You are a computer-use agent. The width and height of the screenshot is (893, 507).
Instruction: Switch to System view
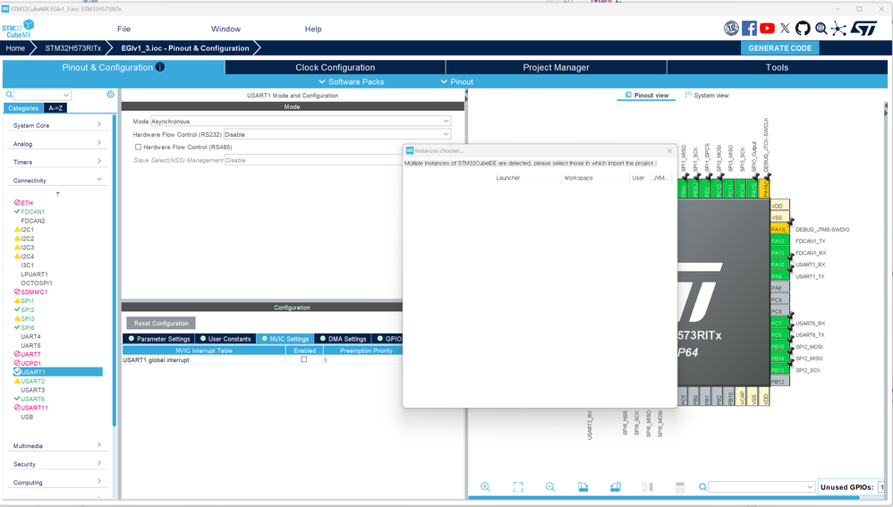[707, 95]
